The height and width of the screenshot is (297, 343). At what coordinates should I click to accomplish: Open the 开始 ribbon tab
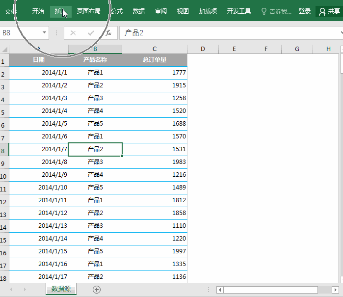(x=38, y=11)
